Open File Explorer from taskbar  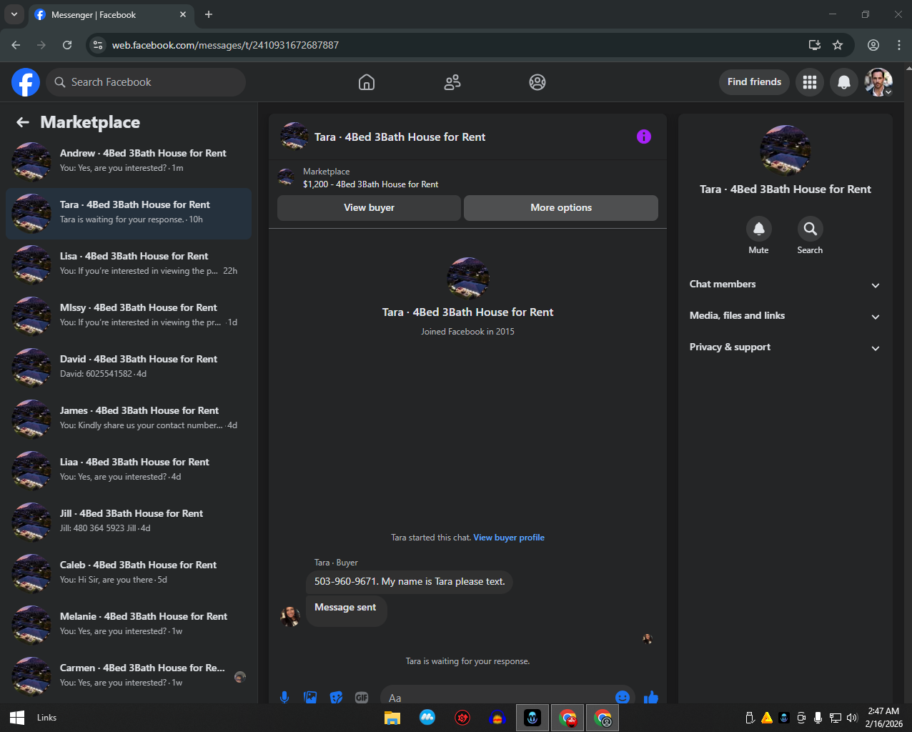coord(392,718)
